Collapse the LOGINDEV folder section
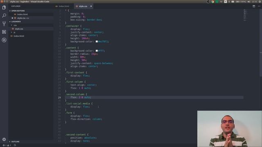Screen dimensions: 262x147 [x=16, y=22]
